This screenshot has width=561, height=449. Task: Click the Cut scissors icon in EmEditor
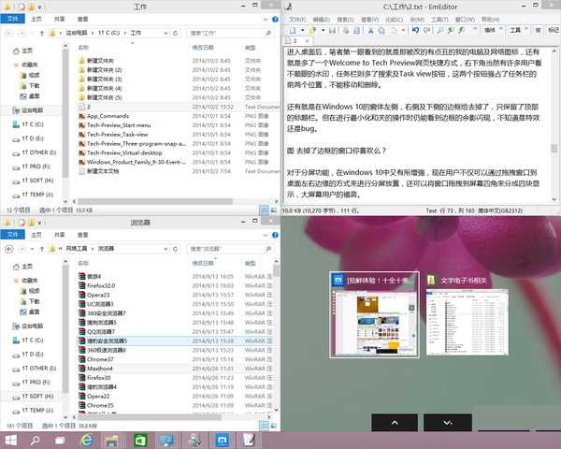[370, 31]
